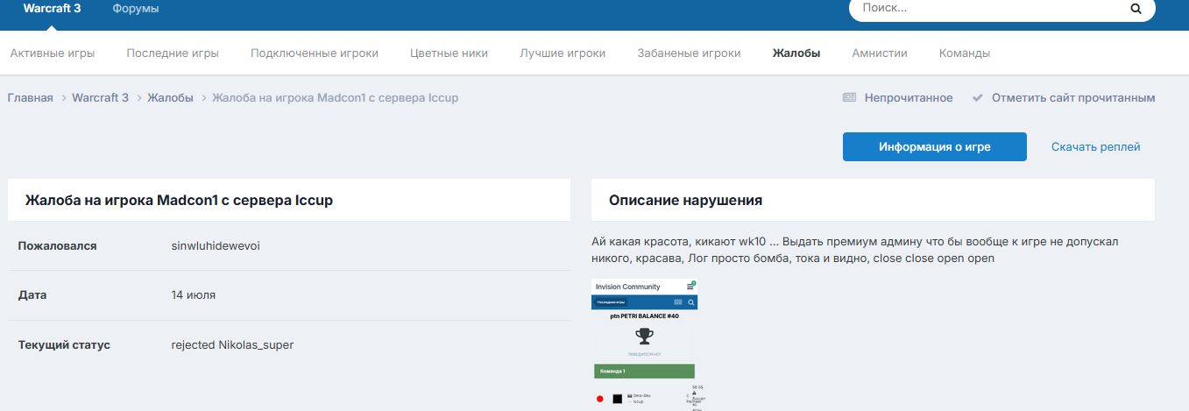
Task: Click the heading Описание нарушения
Action: tap(685, 200)
